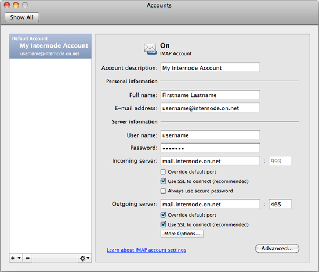Close the Accounts window
319x272 pixels.
[7, 5]
